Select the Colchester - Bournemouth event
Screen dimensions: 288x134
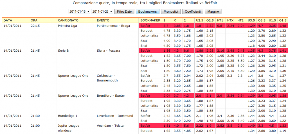click(107, 78)
